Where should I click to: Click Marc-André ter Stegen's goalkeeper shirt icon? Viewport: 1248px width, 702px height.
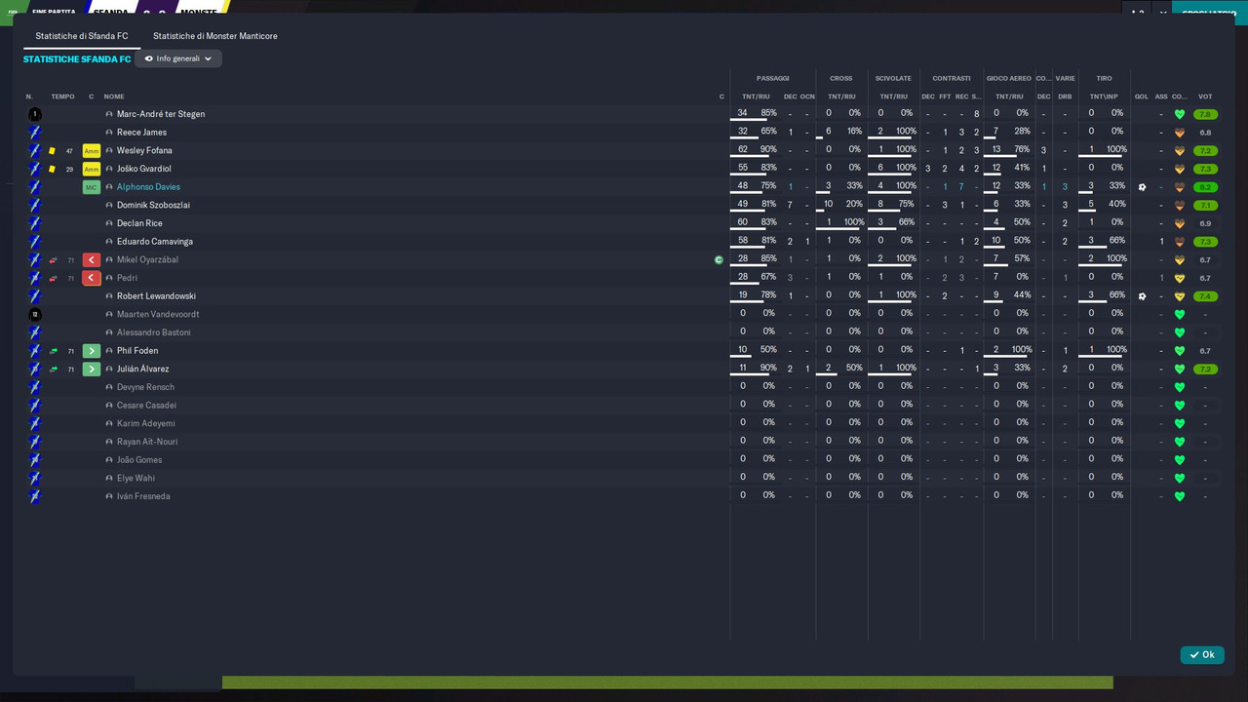click(x=35, y=114)
